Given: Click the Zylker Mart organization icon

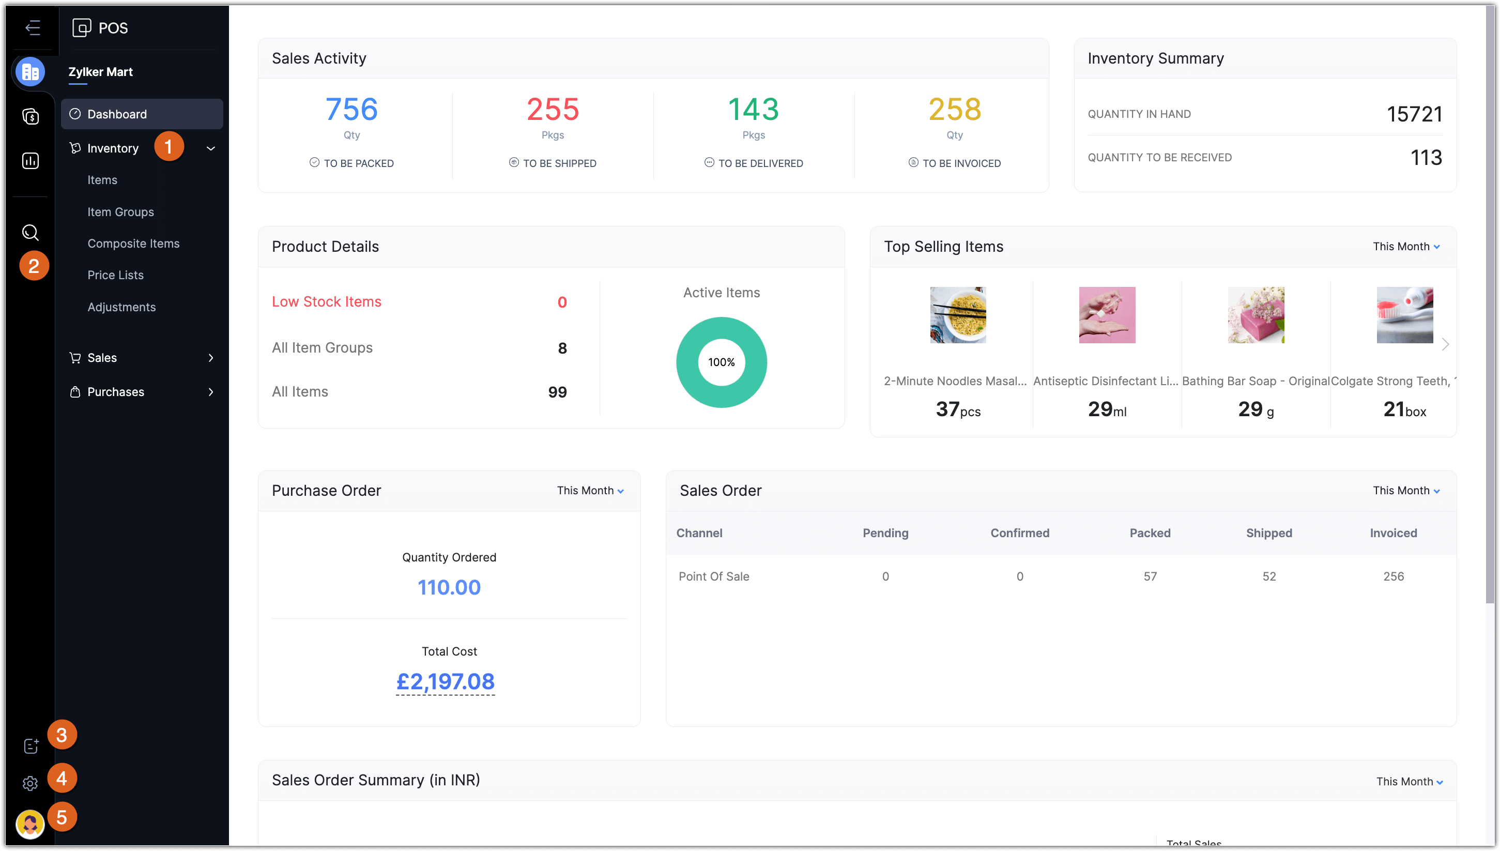Looking at the screenshot, I should [30, 72].
